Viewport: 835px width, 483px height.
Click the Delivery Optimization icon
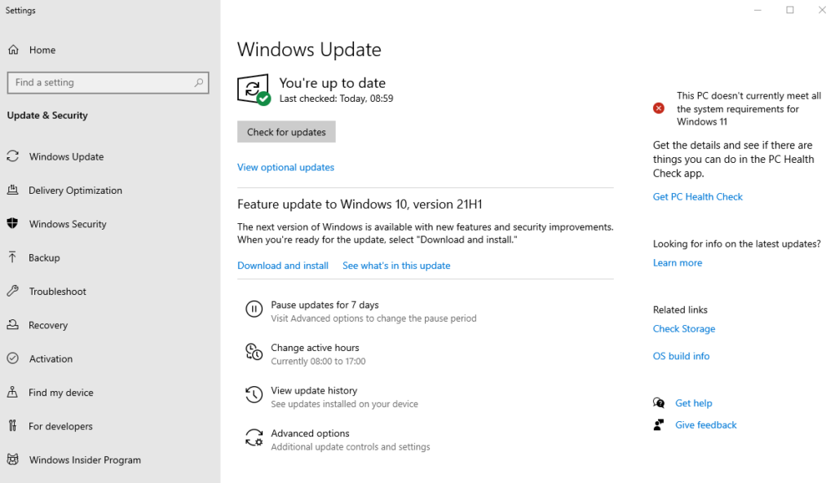coord(13,190)
